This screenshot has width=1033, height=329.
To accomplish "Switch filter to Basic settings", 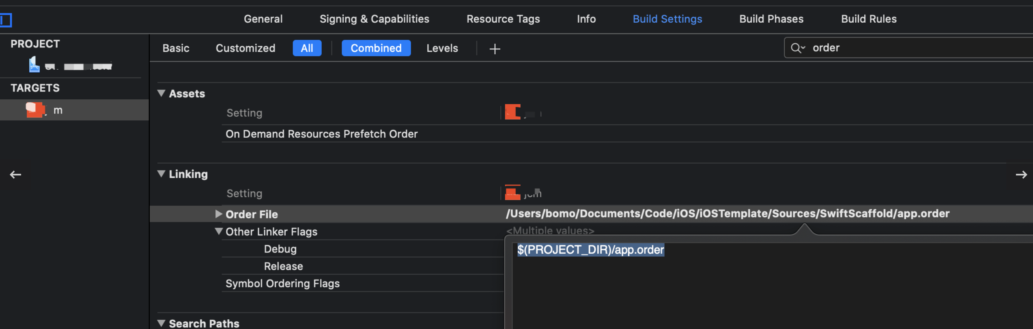I will (x=176, y=48).
